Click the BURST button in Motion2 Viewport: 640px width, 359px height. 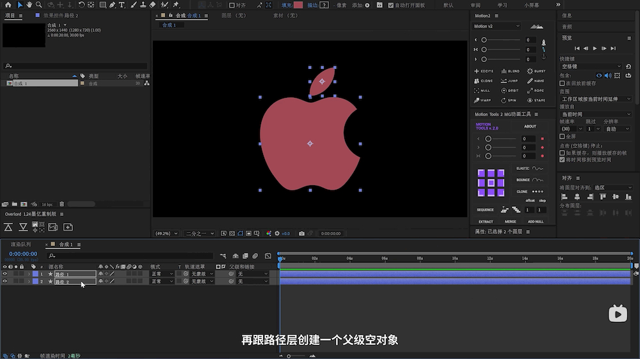click(536, 71)
